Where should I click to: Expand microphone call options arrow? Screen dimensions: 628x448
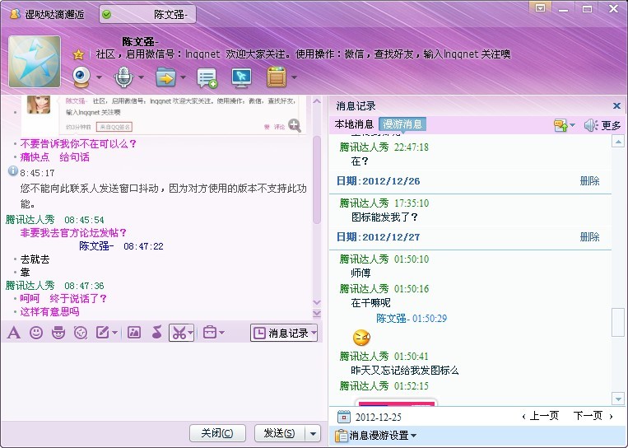click(141, 77)
